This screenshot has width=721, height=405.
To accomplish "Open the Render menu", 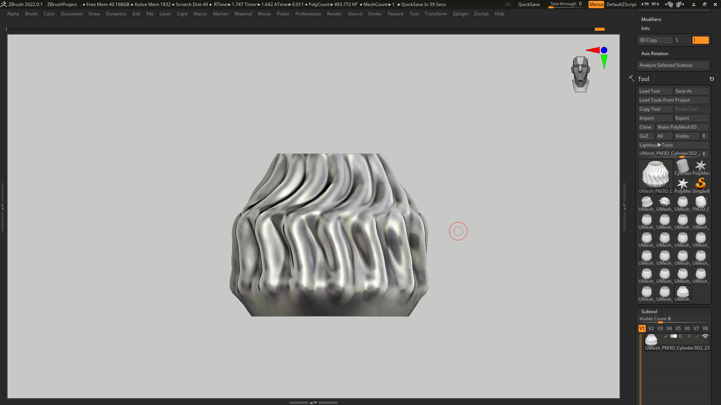I will (x=334, y=14).
